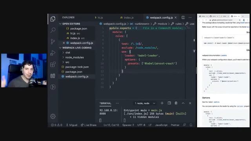Click the loader: 'babel-loader' code line

tap(142, 56)
